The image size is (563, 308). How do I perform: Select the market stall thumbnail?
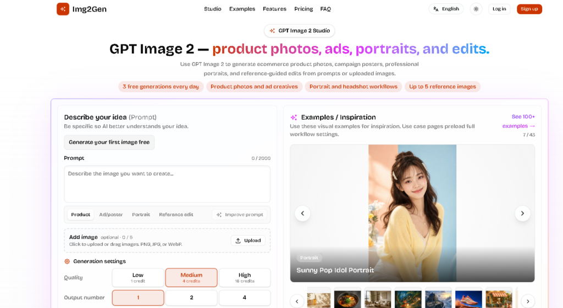(x=499, y=298)
